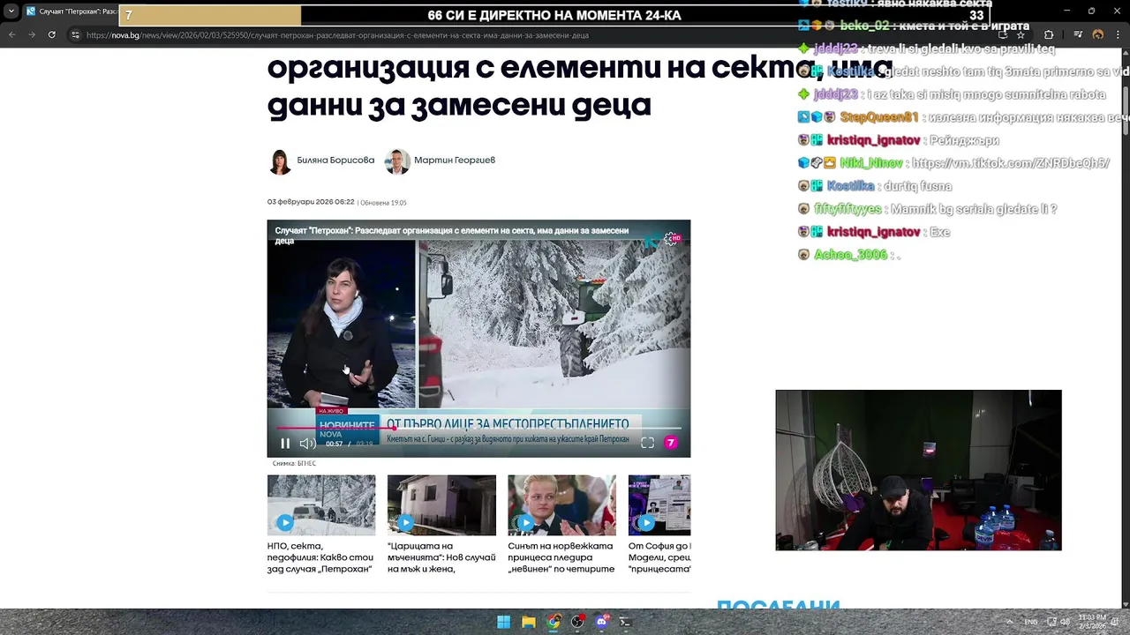Image resolution: width=1130 pixels, height=635 pixels.
Task: Open the TikTok link posted by Niki_Ninov
Action: tap(1010, 163)
